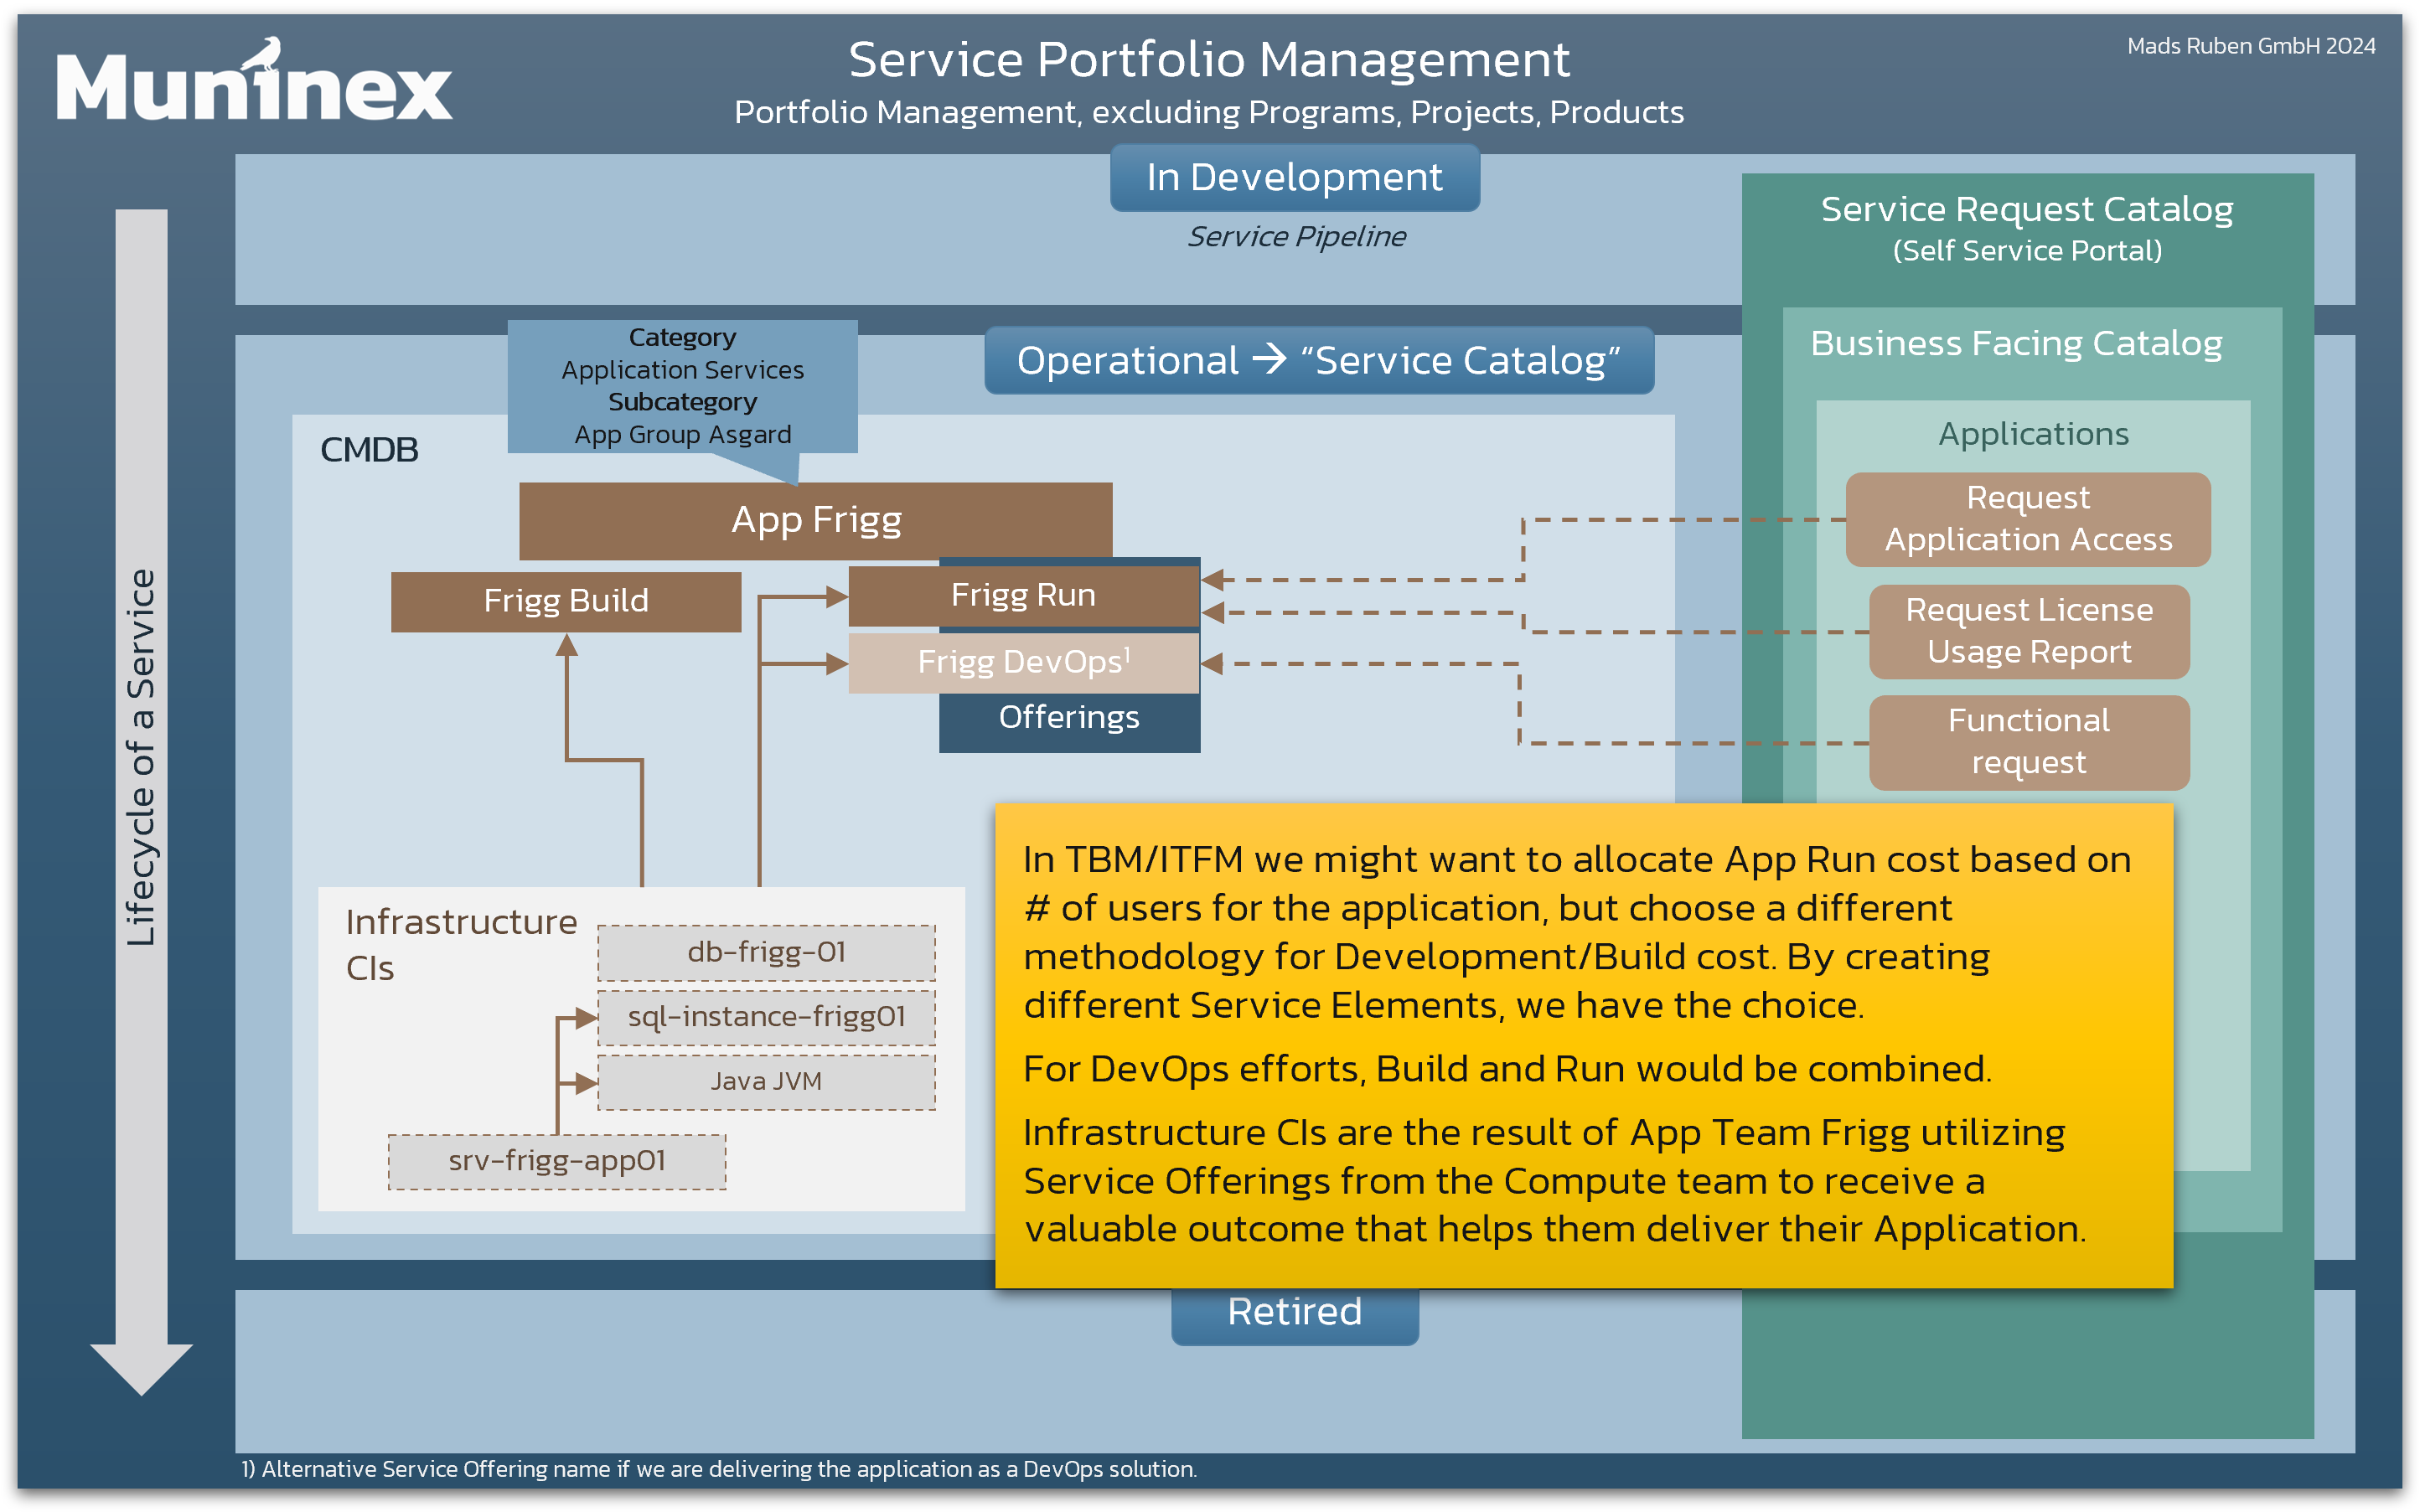
Task: Click Business Facing Catalog heading
Action: (2016, 343)
